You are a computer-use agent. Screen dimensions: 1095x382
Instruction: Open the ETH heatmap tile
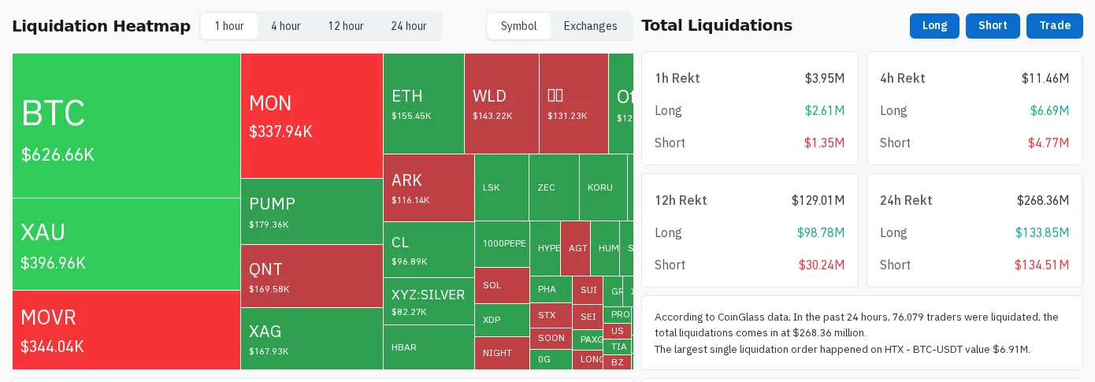[424, 103]
